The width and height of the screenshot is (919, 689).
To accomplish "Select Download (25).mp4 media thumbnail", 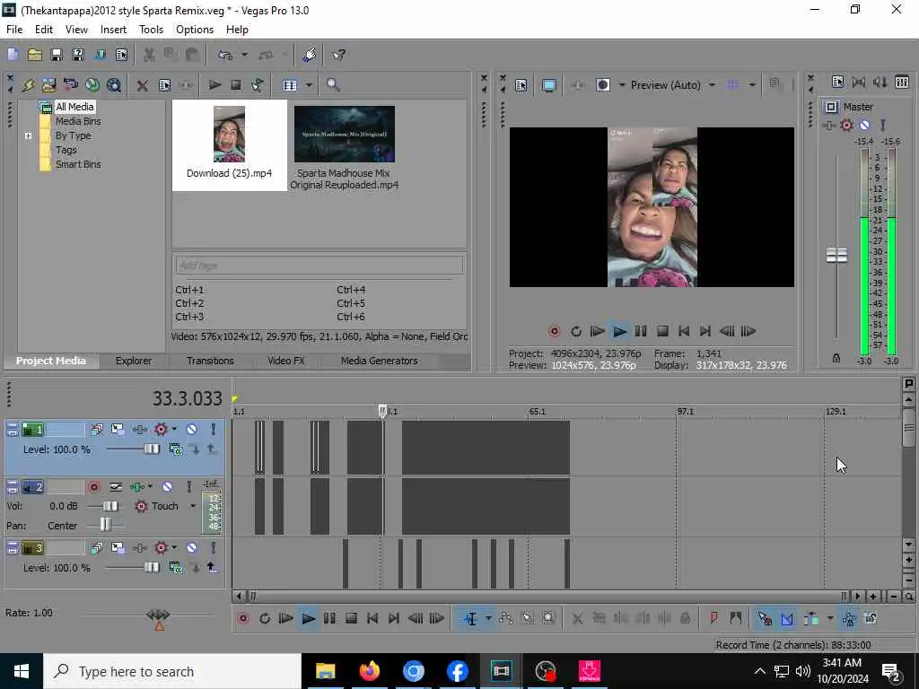I will 229,144.
